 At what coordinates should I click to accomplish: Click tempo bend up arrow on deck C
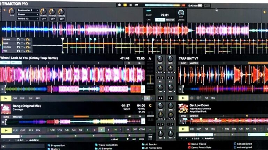(x=140, y=116)
